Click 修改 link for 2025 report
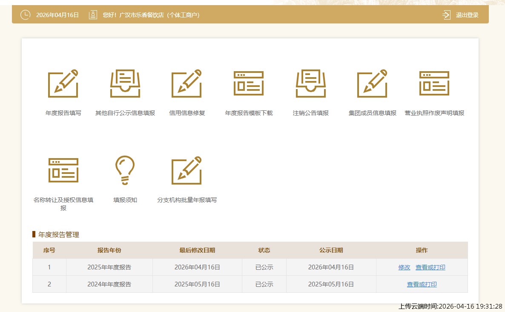This screenshot has height=312, width=505. click(x=404, y=267)
